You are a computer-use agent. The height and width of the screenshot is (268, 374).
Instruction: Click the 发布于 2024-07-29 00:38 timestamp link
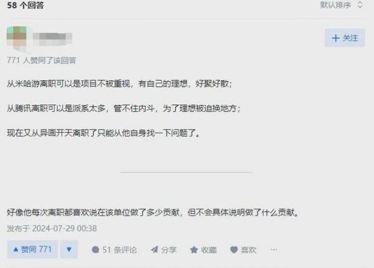pyautogui.click(x=52, y=228)
